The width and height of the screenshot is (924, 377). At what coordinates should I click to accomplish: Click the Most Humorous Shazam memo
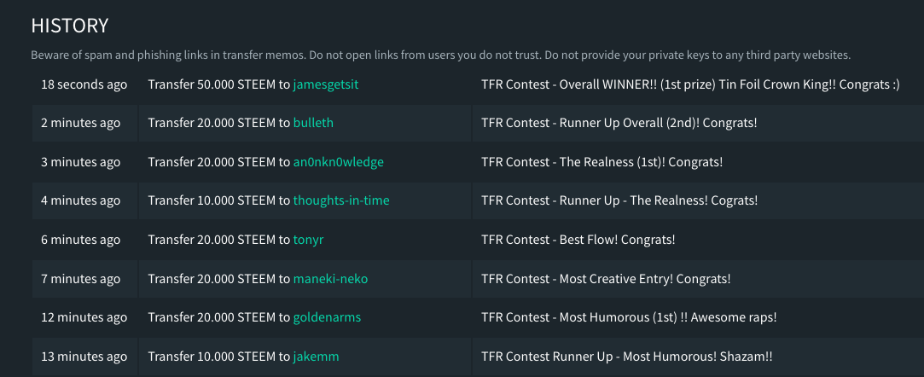click(x=627, y=357)
